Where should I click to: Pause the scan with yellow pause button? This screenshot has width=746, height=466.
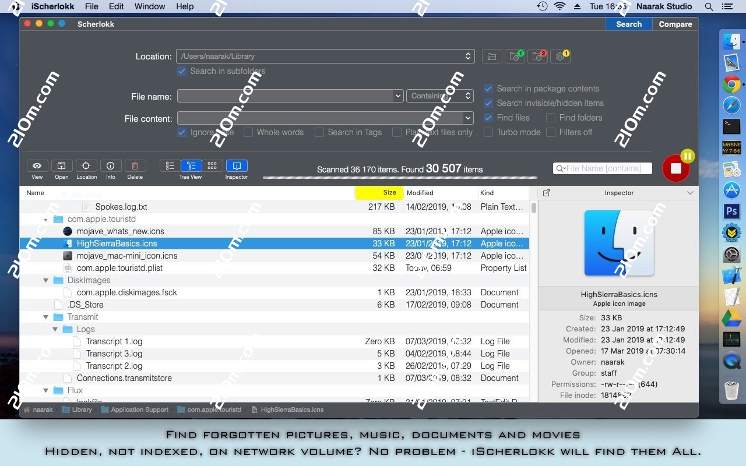[x=687, y=156]
